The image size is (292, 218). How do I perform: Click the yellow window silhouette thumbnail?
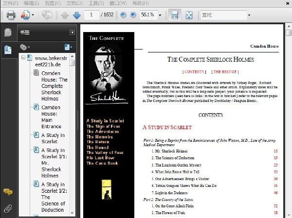(107, 189)
